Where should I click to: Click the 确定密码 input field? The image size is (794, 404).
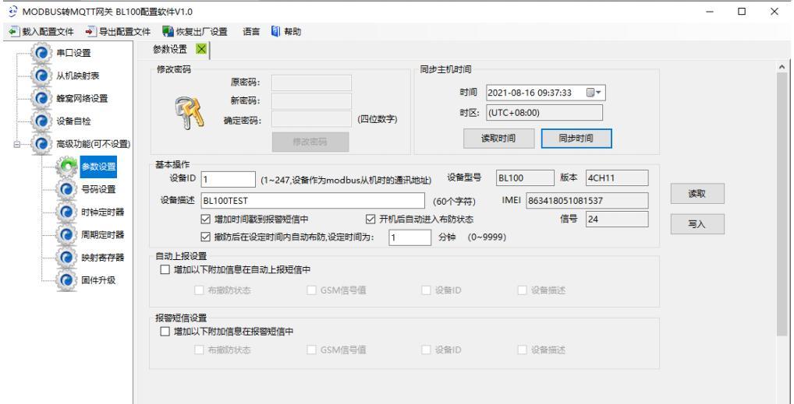[x=311, y=119]
